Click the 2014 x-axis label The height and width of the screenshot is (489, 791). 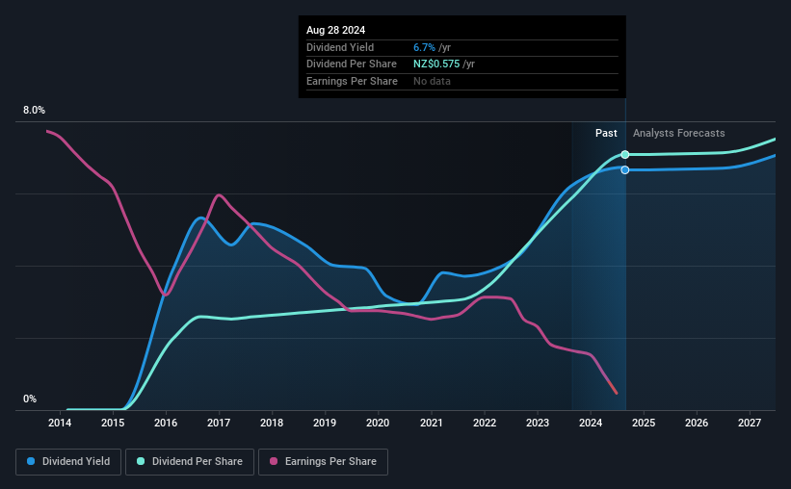(x=60, y=423)
